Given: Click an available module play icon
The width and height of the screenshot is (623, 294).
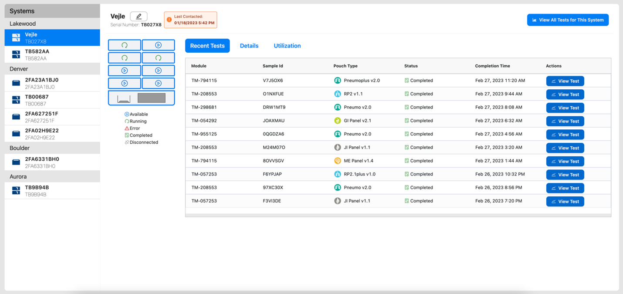Looking at the screenshot, I should tap(159, 45).
